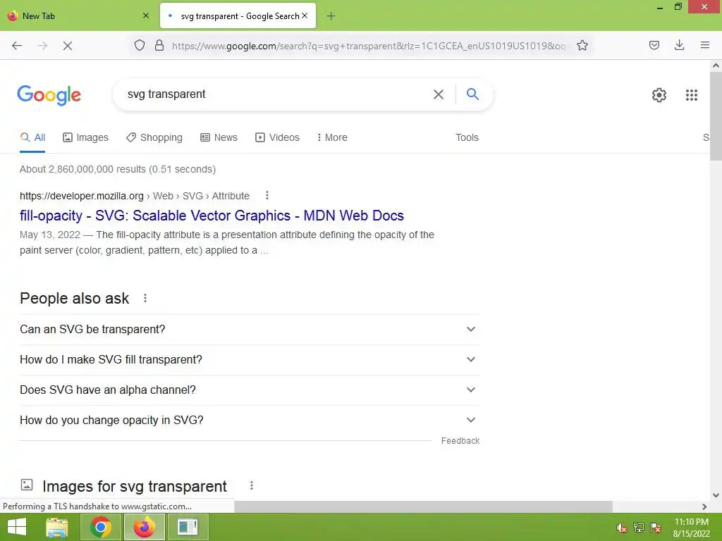Open the fifth taskbar application with window icon
The height and width of the screenshot is (541, 722).
click(188, 527)
